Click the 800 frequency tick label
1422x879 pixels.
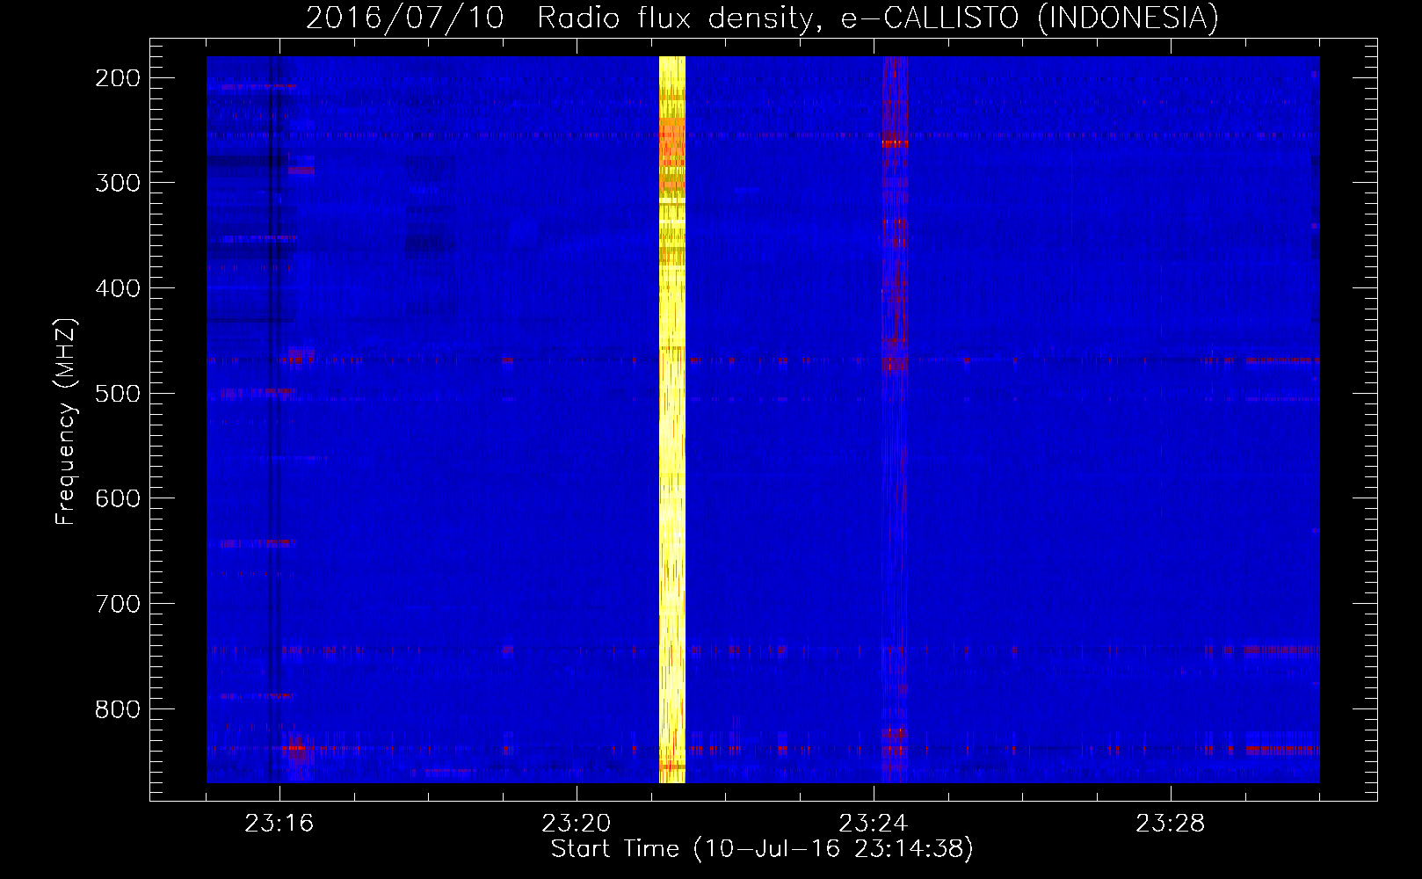118,708
